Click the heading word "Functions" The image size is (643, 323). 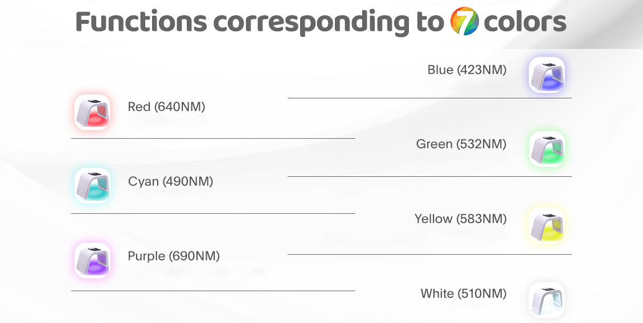[141, 22]
